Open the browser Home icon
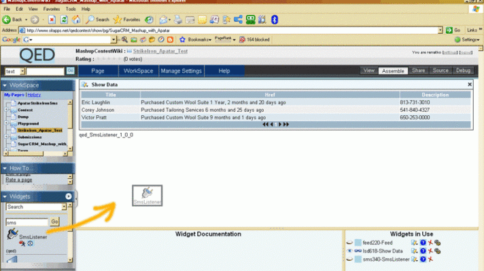The height and width of the screenshot is (271, 484). (x=76, y=20)
